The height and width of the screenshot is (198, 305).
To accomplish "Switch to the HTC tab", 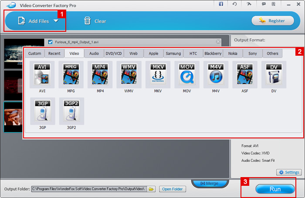I will (x=193, y=54).
